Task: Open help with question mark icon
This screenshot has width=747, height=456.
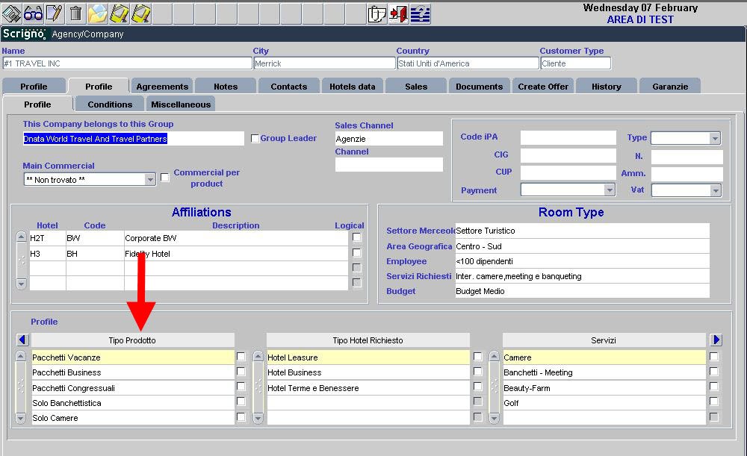Action: 420,13
